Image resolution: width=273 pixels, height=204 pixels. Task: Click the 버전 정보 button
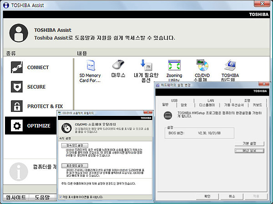click(x=249, y=150)
